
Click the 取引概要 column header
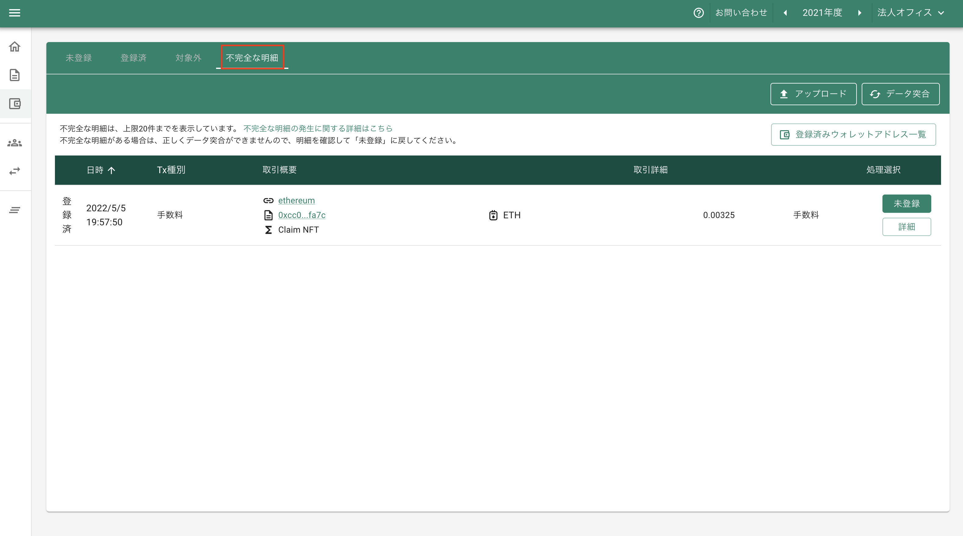pos(279,170)
